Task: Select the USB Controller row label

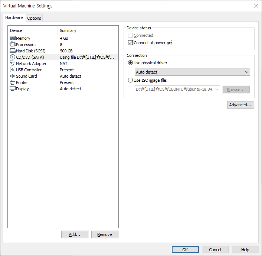Action: [29, 70]
